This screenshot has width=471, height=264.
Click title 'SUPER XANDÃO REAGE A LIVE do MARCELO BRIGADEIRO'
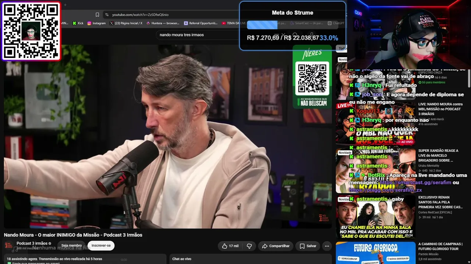click(x=439, y=155)
